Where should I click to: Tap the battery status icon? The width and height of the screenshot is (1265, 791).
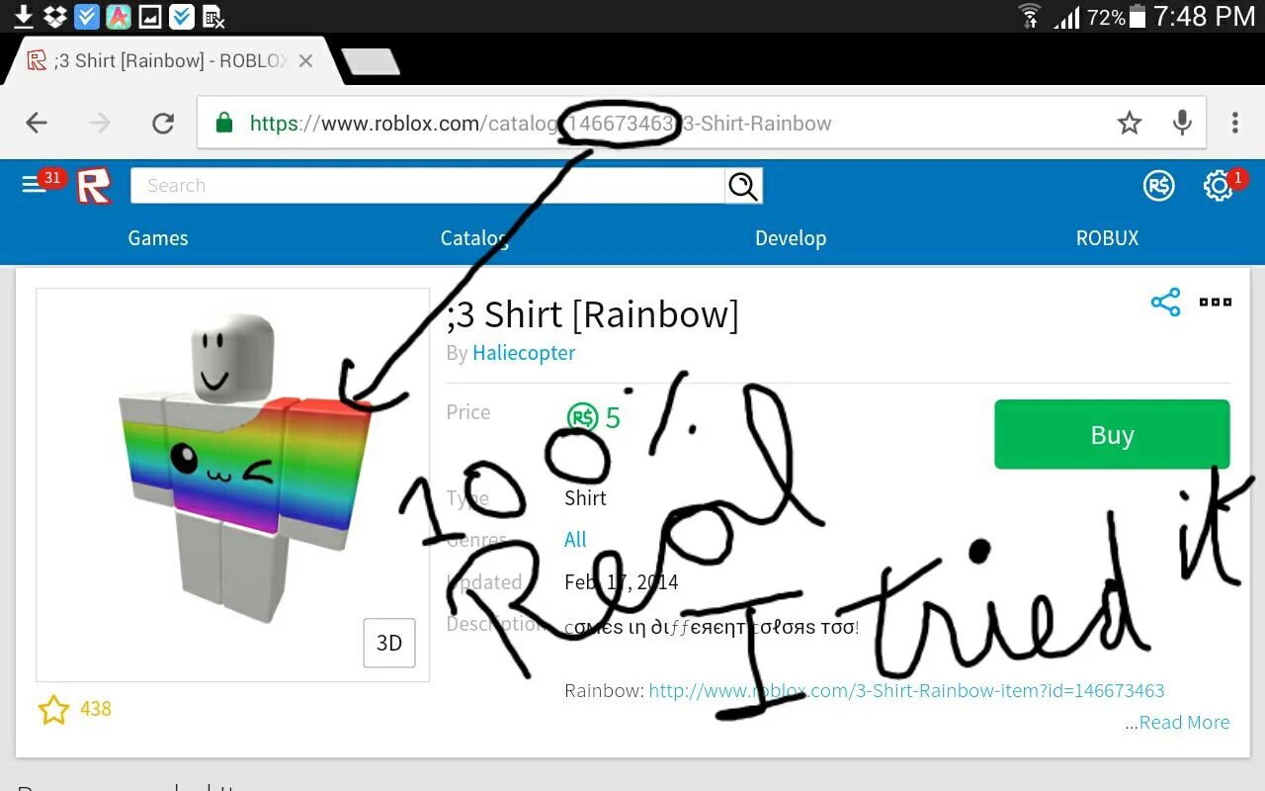1138,17
